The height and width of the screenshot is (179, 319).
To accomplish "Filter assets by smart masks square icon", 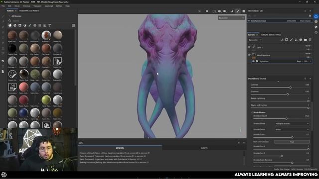I will click(20, 25).
